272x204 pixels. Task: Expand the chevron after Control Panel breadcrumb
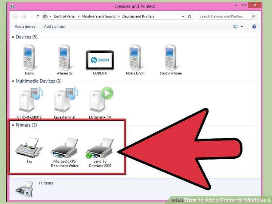tap(79, 16)
